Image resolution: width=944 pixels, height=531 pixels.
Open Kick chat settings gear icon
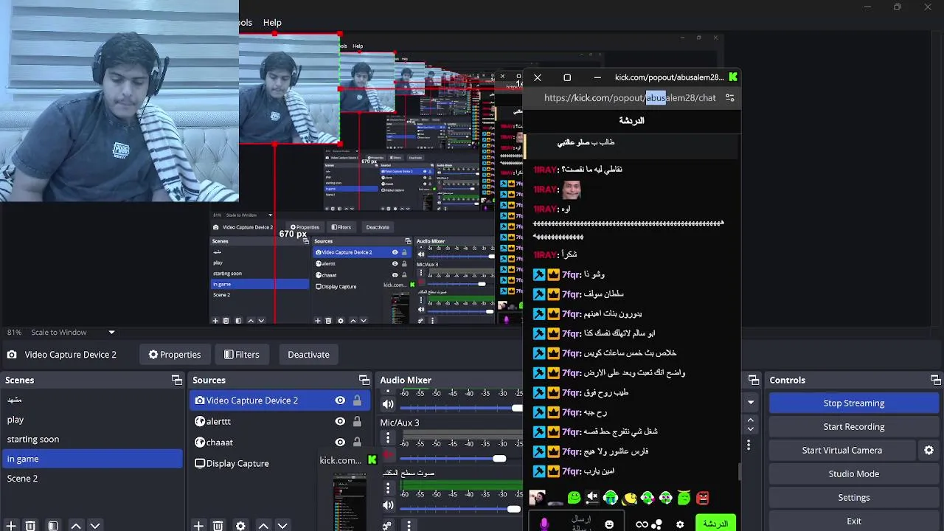click(680, 524)
